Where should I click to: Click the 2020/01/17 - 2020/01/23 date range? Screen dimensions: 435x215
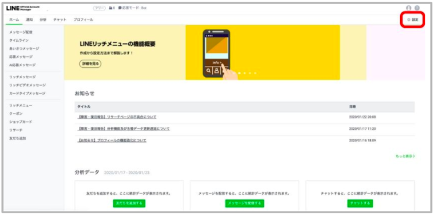(x=127, y=173)
